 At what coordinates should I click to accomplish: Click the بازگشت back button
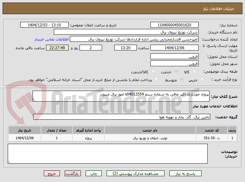(x=73, y=173)
